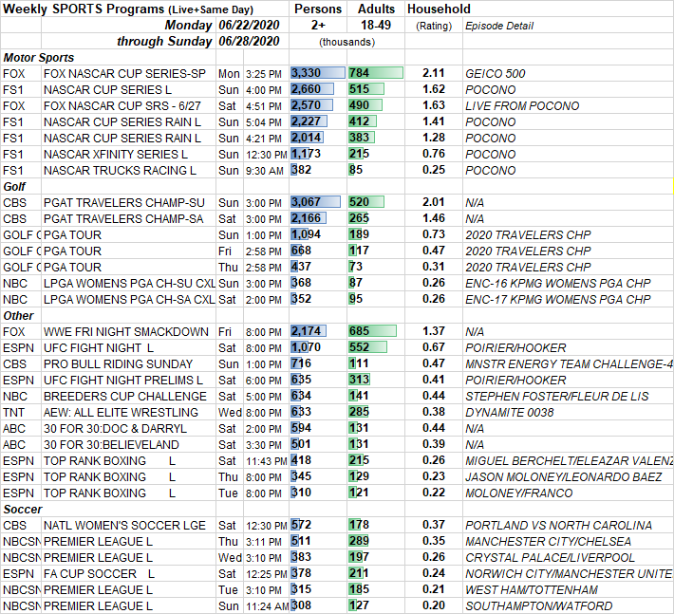The width and height of the screenshot is (674, 614).
Task: Select the 3,330 viewers data bar cell
Action: [318, 73]
